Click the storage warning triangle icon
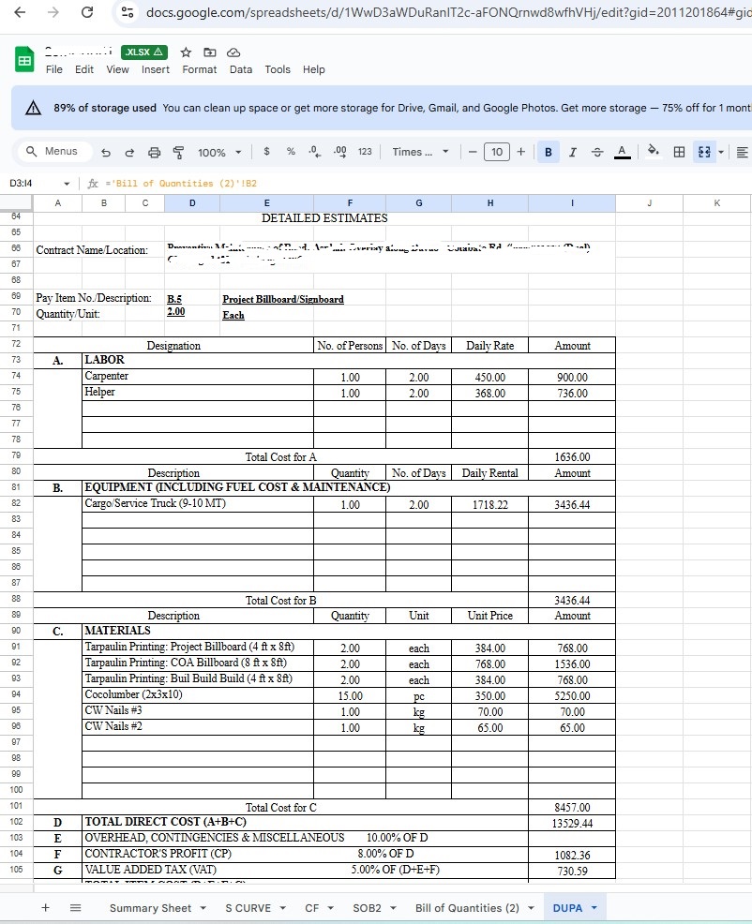Viewport: 752px width, 924px height. (33, 108)
